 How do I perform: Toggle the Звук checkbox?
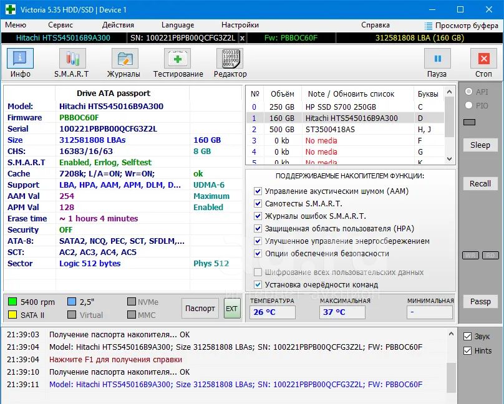[467, 337]
